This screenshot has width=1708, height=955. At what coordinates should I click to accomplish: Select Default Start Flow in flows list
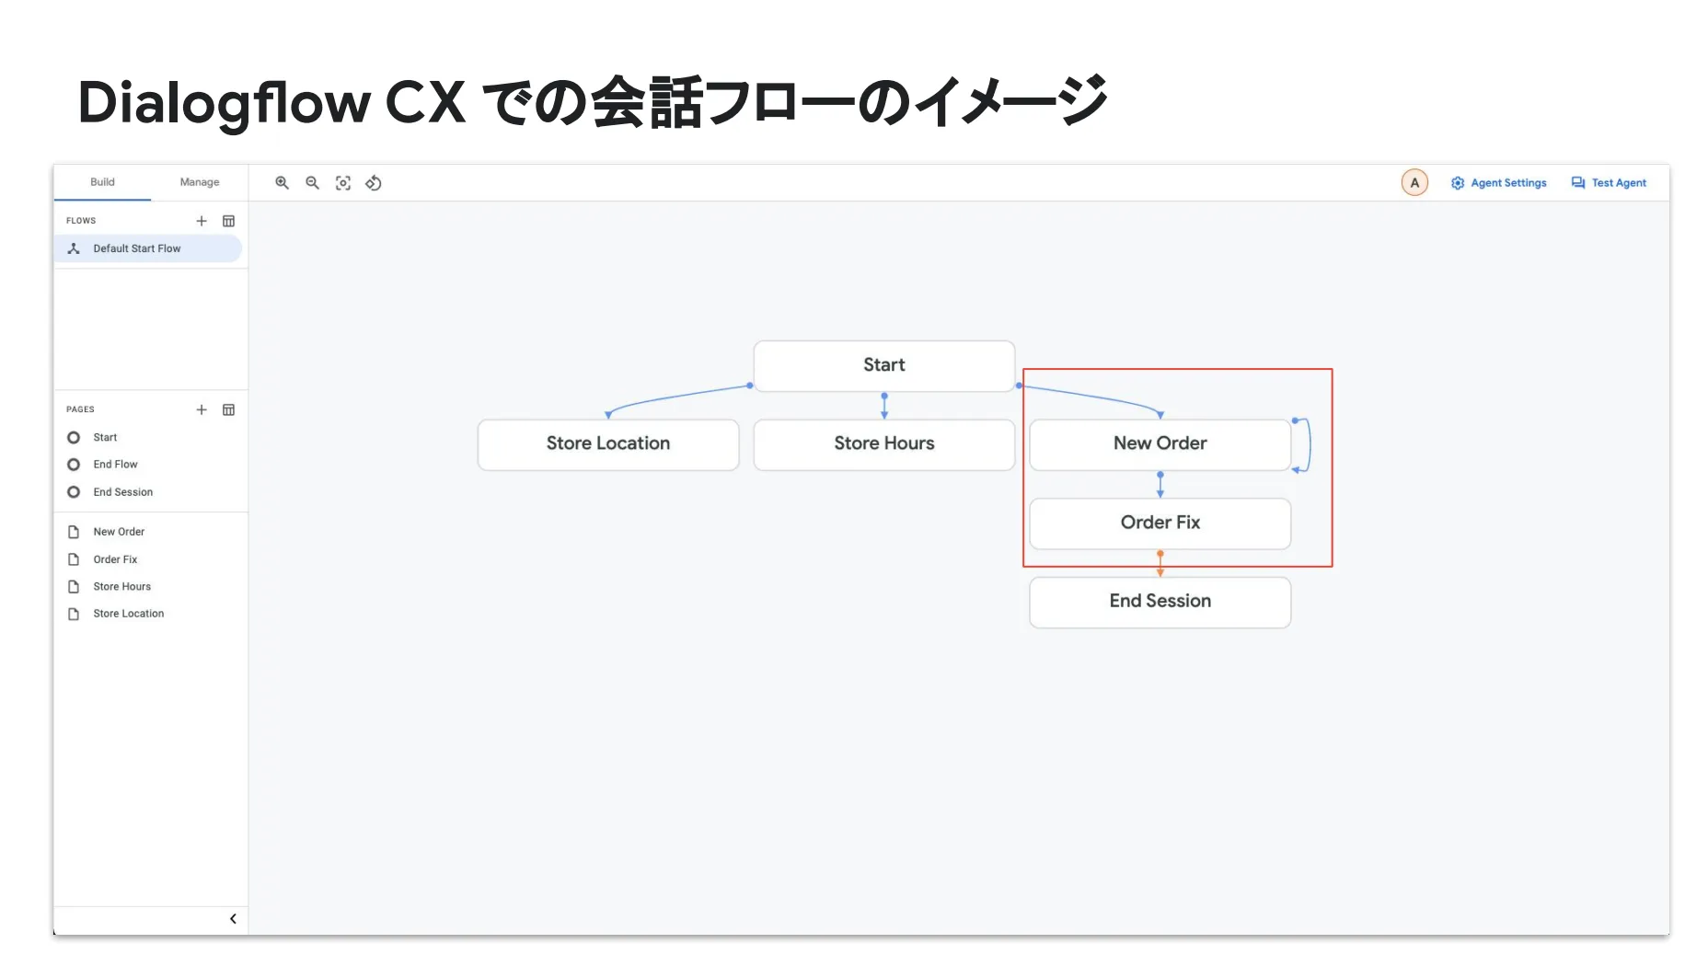coord(148,248)
